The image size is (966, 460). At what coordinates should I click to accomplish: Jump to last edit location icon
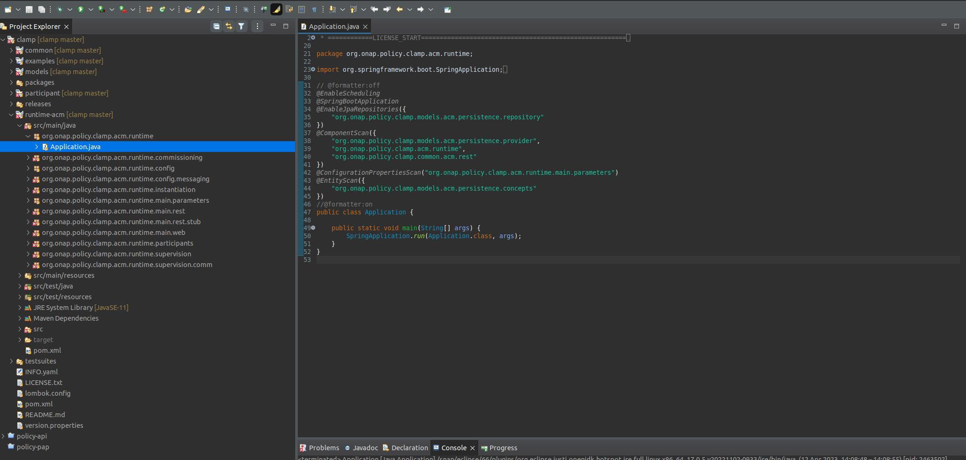(374, 9)
